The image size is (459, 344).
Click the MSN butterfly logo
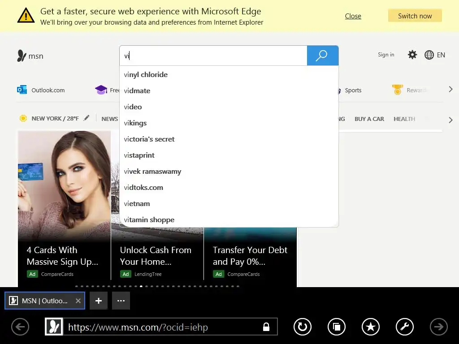pyautogui.click(x=22, y=56)
